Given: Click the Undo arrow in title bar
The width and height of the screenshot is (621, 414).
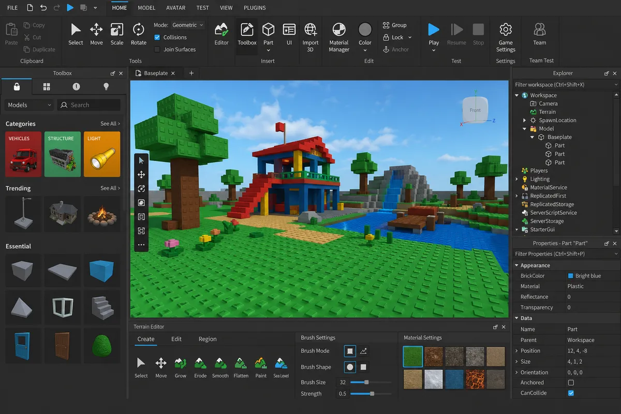Looking at the screenshot, I should (x=43, y=8).
